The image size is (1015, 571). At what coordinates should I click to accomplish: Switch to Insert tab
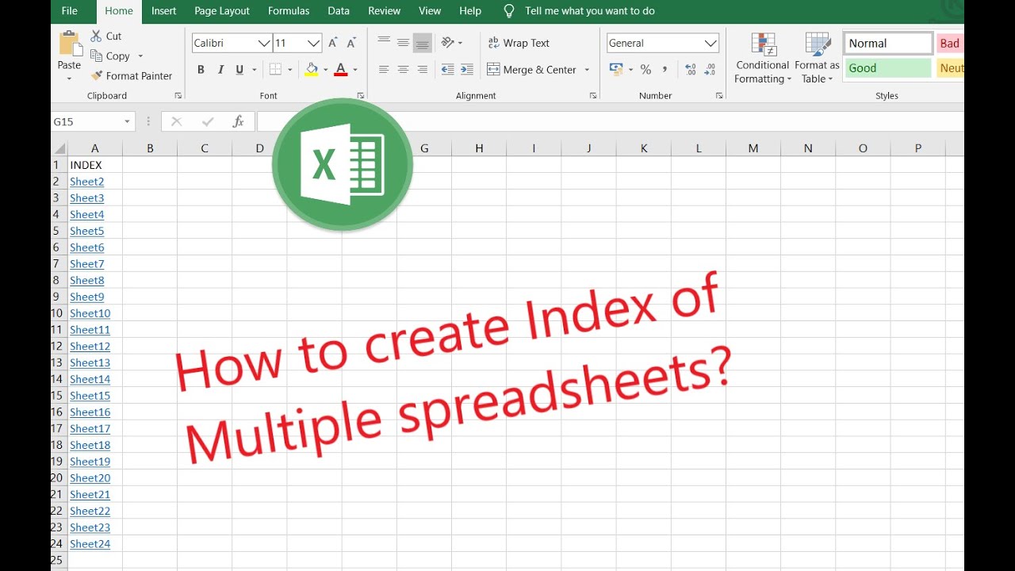164,11
